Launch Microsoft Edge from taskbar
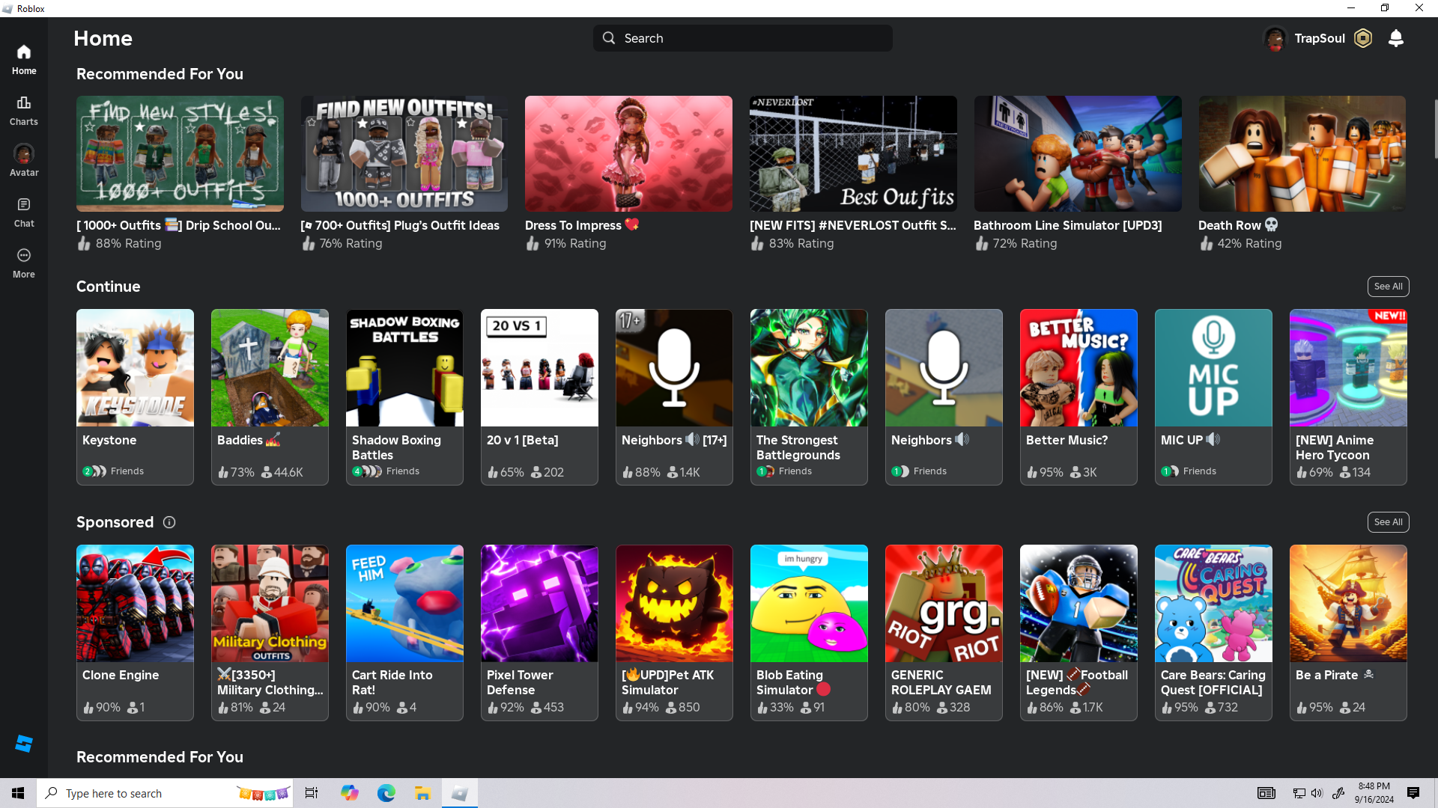 (x=386, y=793)
